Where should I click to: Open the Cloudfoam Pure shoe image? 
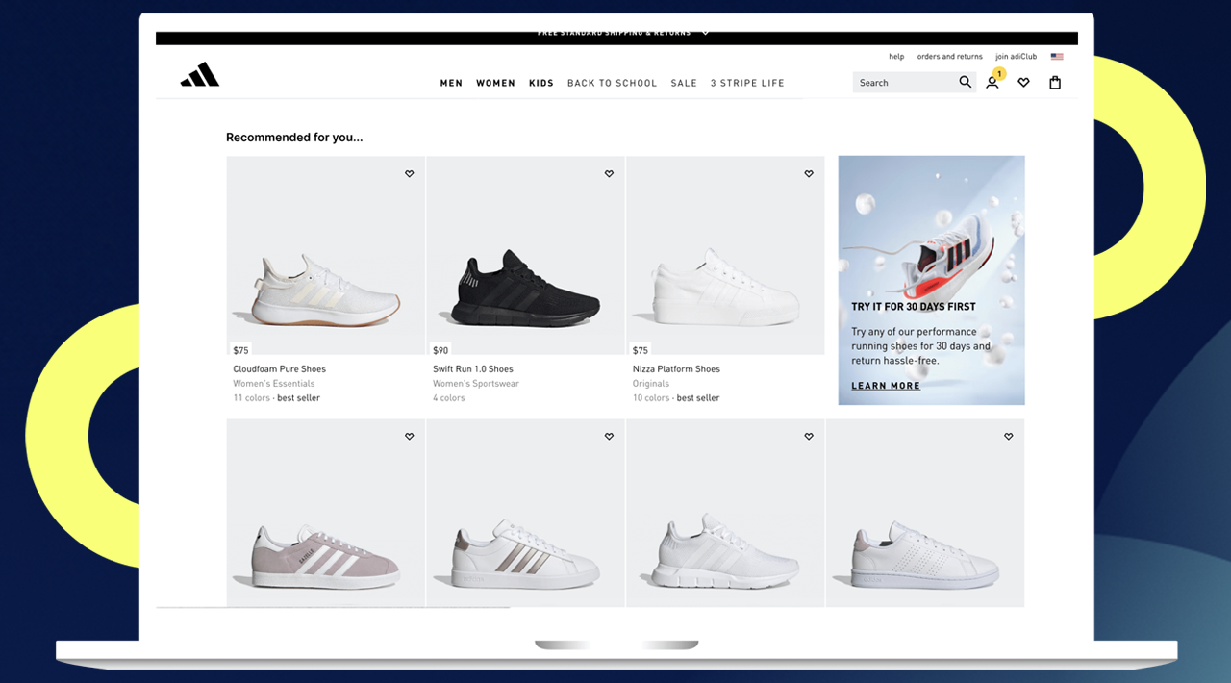pyautogui.click(x=326, y=256)
